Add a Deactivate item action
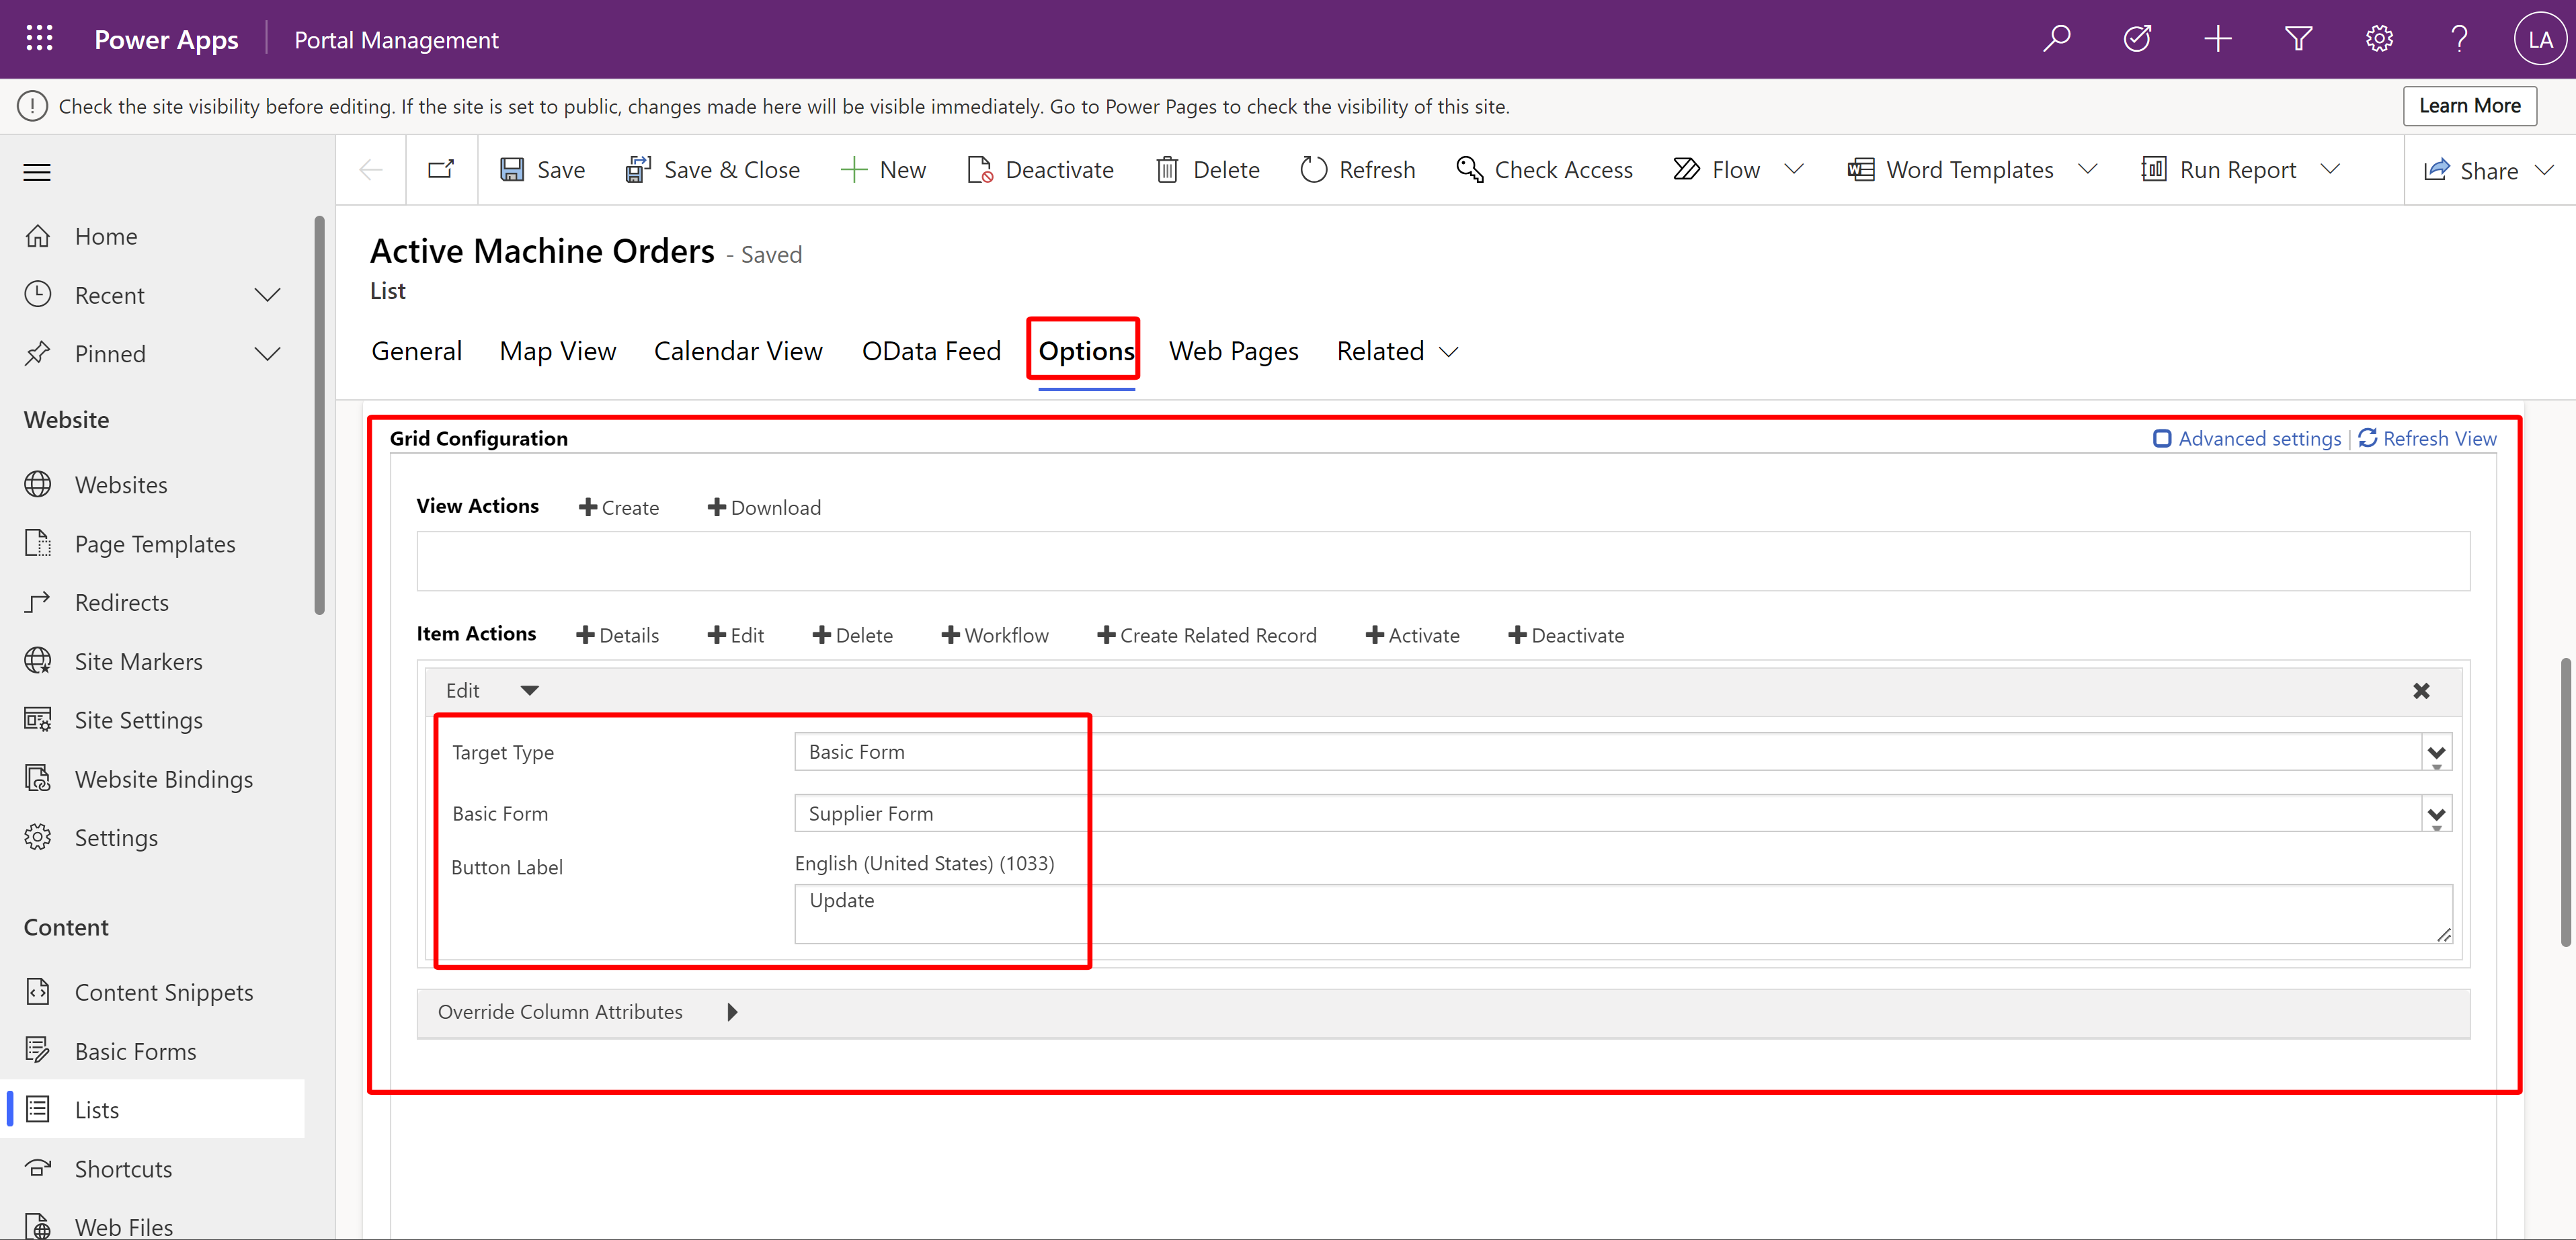Screen dimensions: 2576x1240 [1566, 635]
